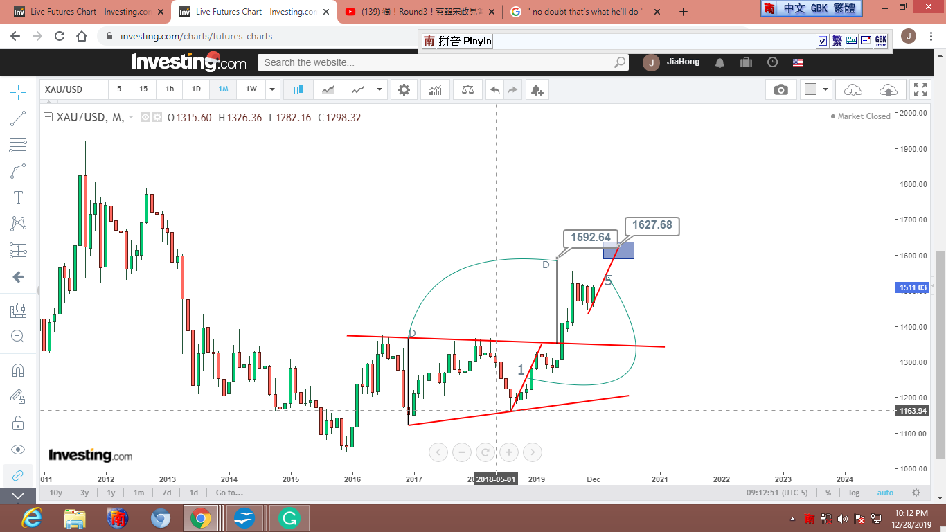Open the timeframe dropdown arrow

[x=272, y=89]
